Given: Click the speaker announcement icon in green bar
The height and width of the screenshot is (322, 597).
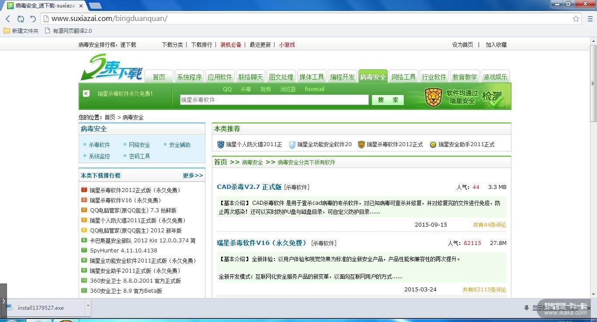Looking at the screenshot, I should [87, 93].
